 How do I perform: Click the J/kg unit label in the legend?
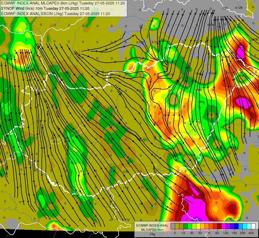click(152, 234)
